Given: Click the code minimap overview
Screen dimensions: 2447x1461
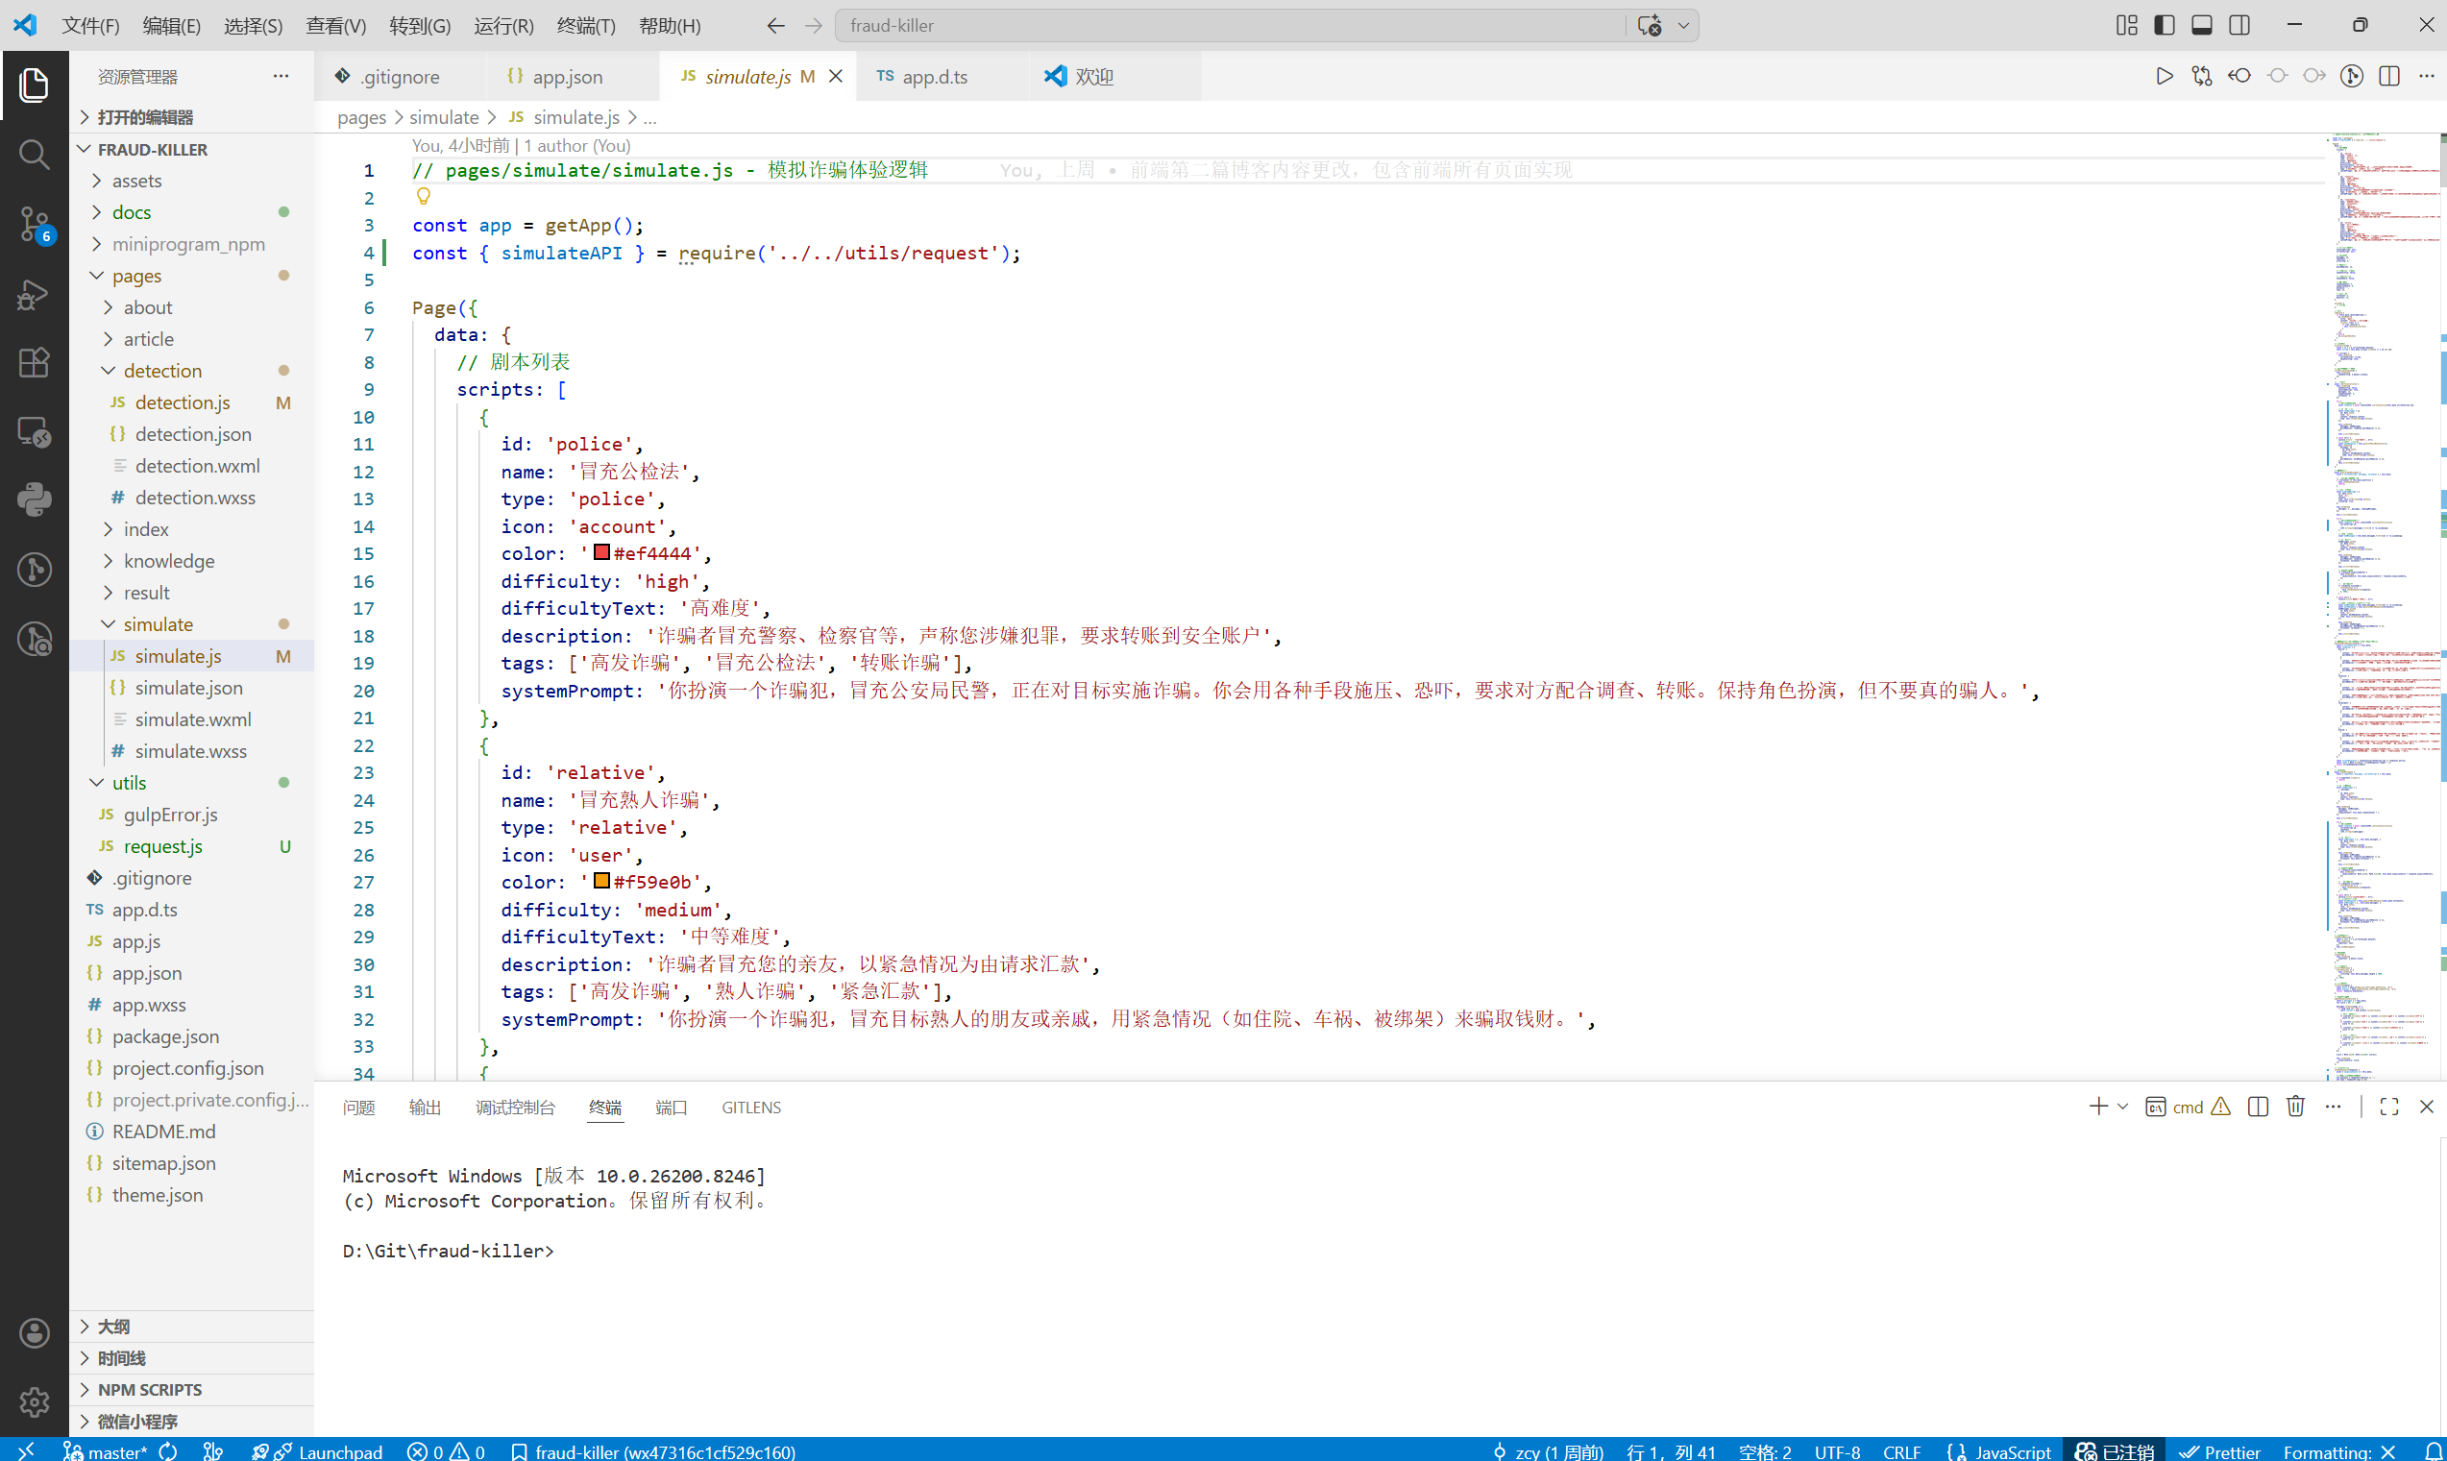Looking at the screenshot, I should 2383,605.
